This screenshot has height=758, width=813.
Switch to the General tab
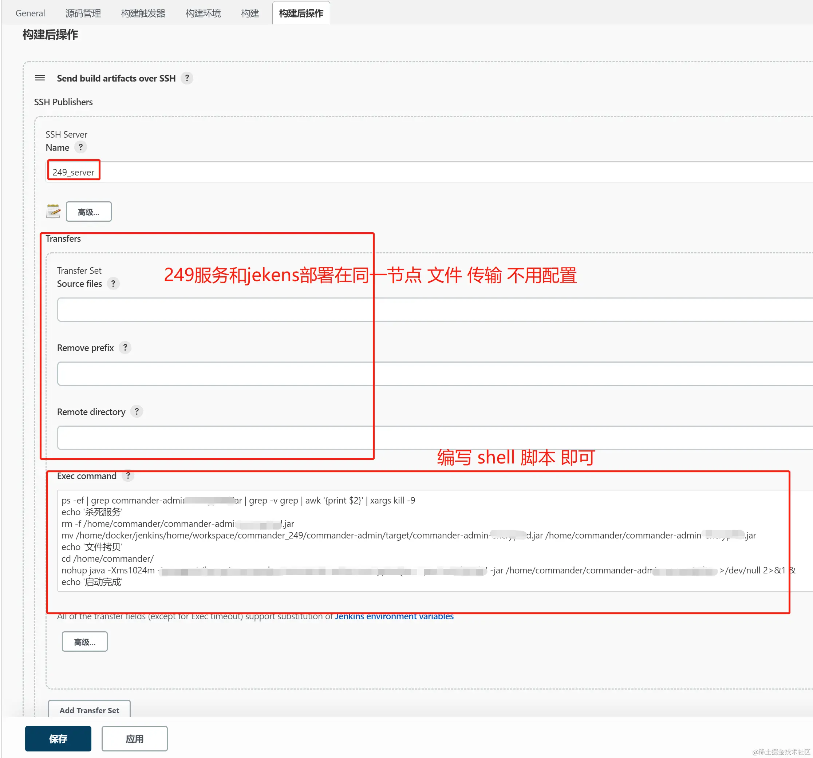[30, 13]
